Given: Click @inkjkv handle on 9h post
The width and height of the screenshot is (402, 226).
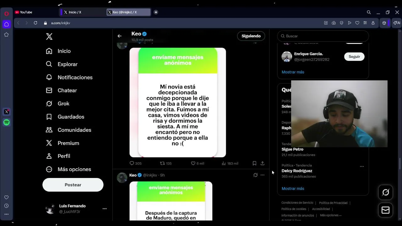Looking at the screenshot, I should coord(150,175).
